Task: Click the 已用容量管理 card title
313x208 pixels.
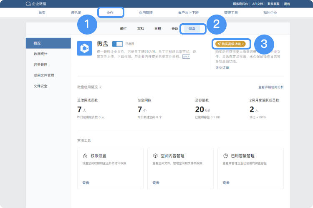Action: [x=243, y=156]
